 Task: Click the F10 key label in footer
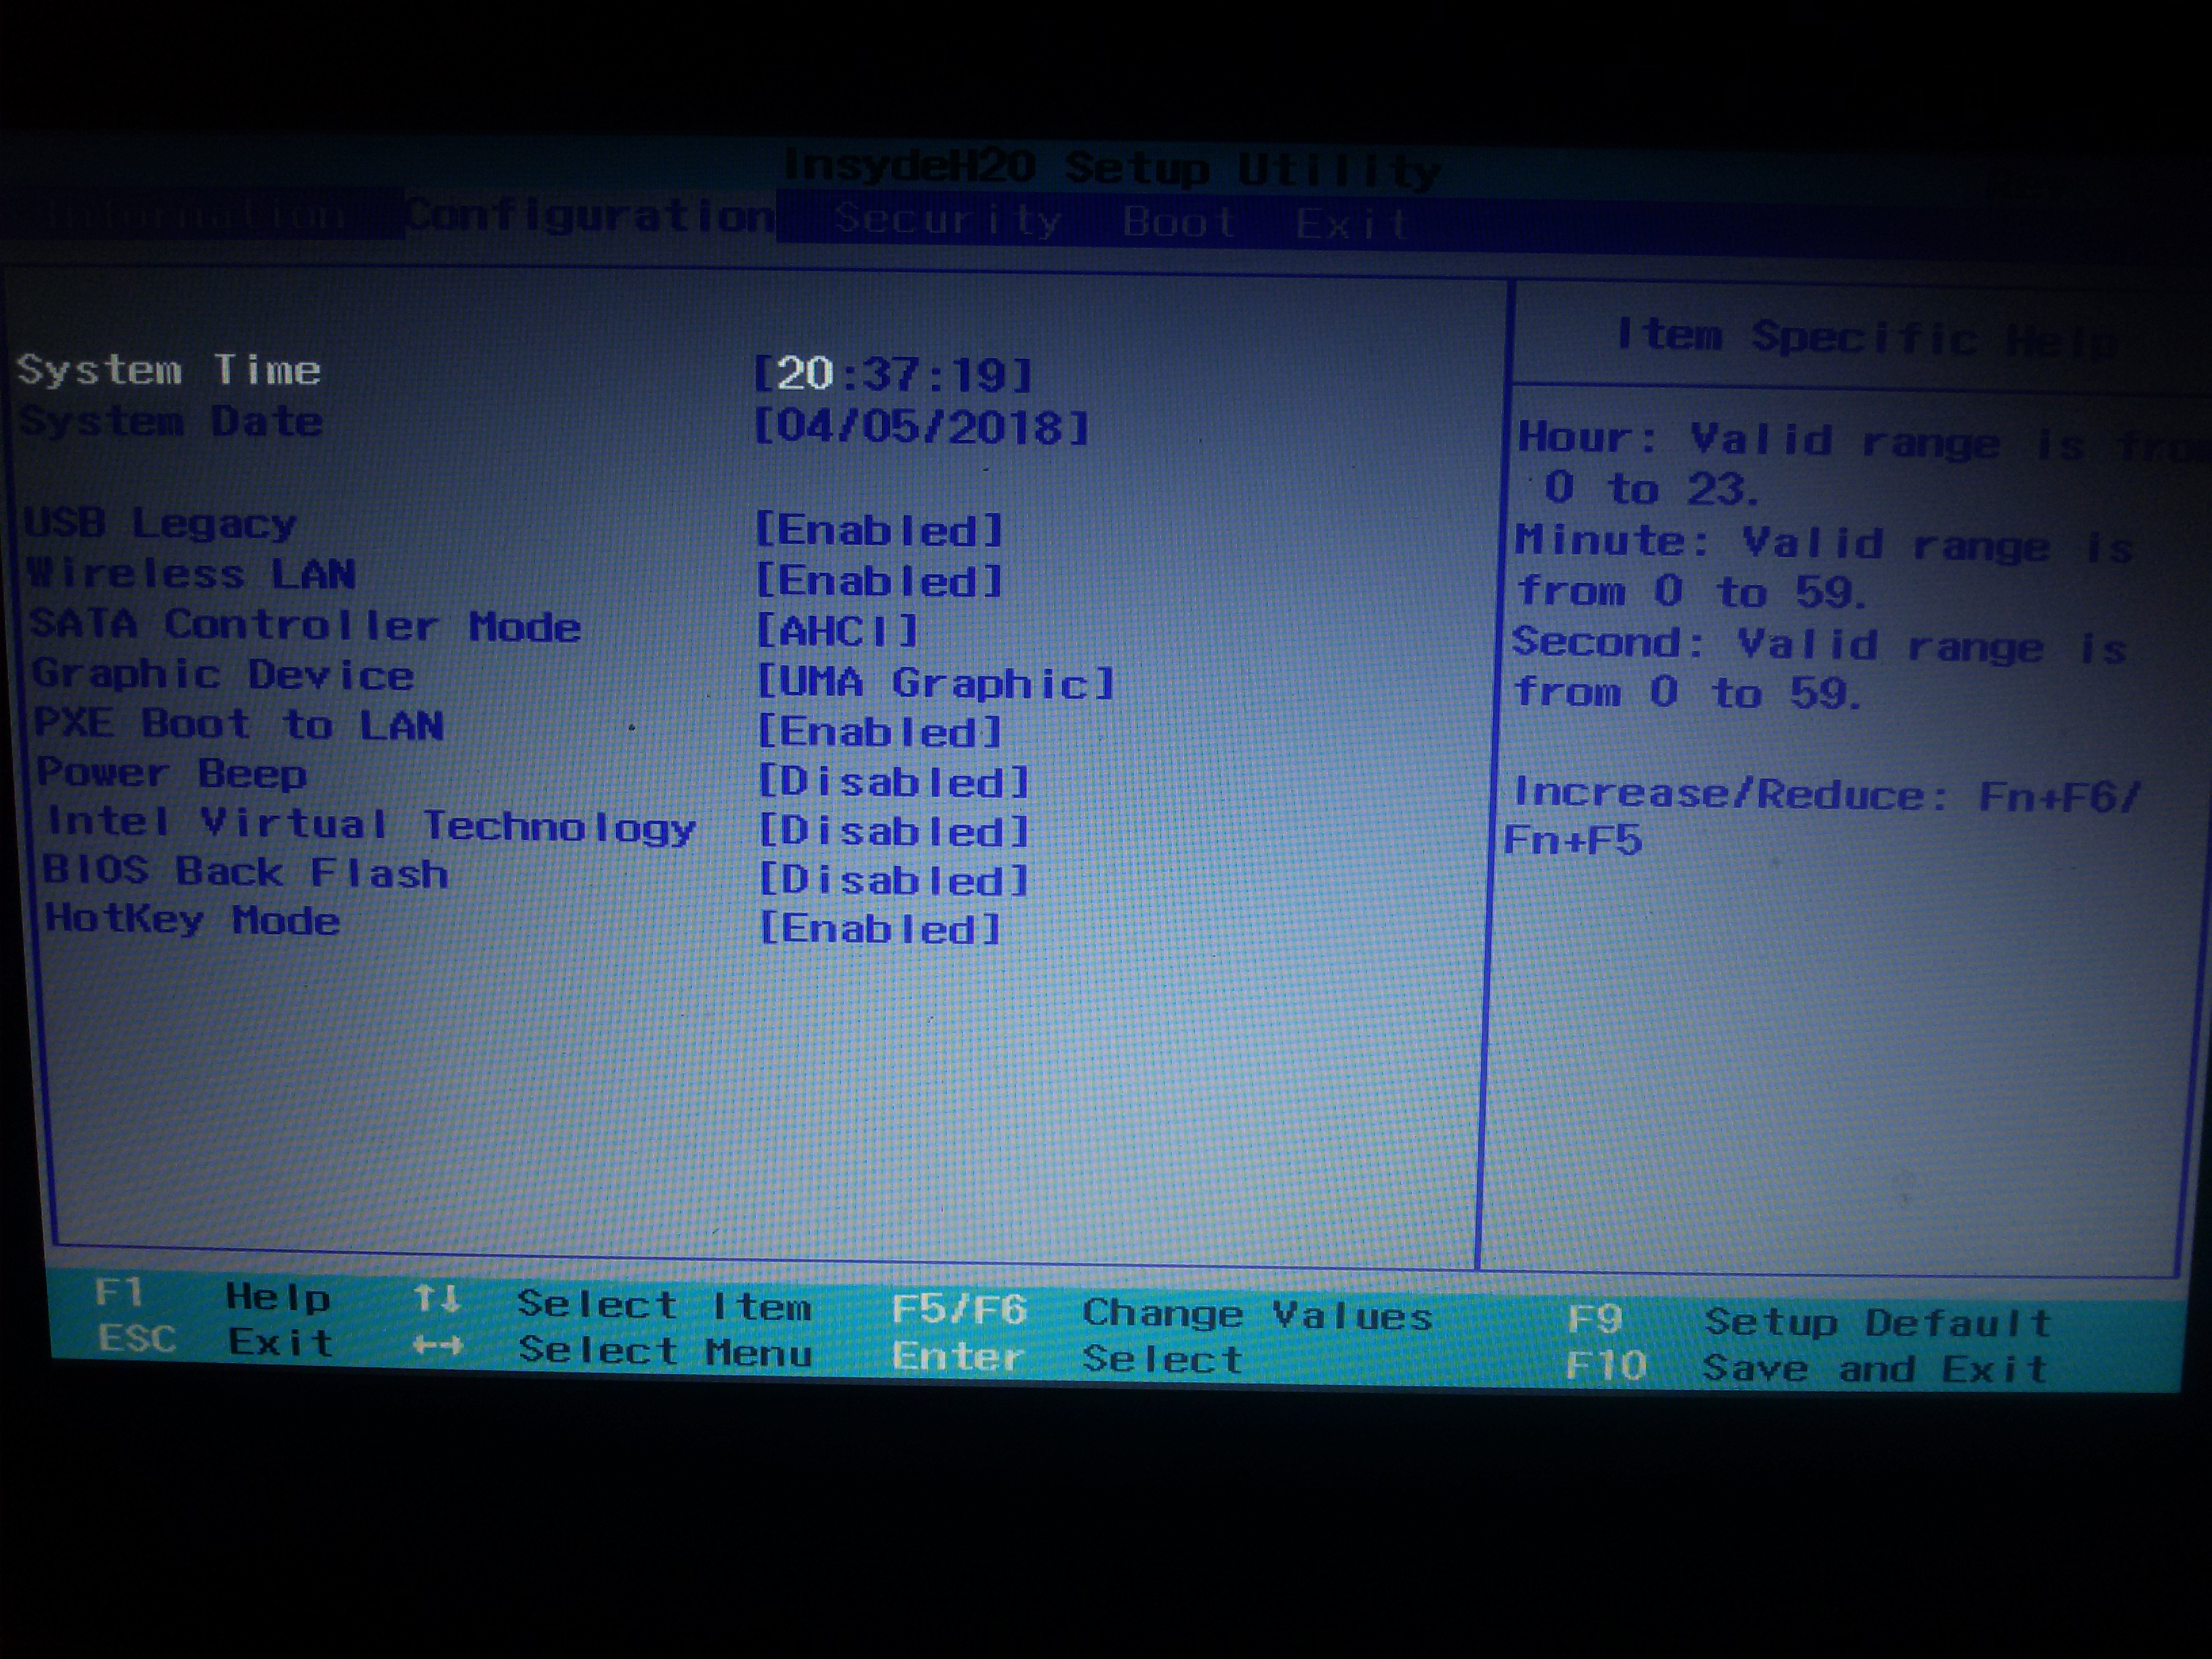tap(1606, 1365)
